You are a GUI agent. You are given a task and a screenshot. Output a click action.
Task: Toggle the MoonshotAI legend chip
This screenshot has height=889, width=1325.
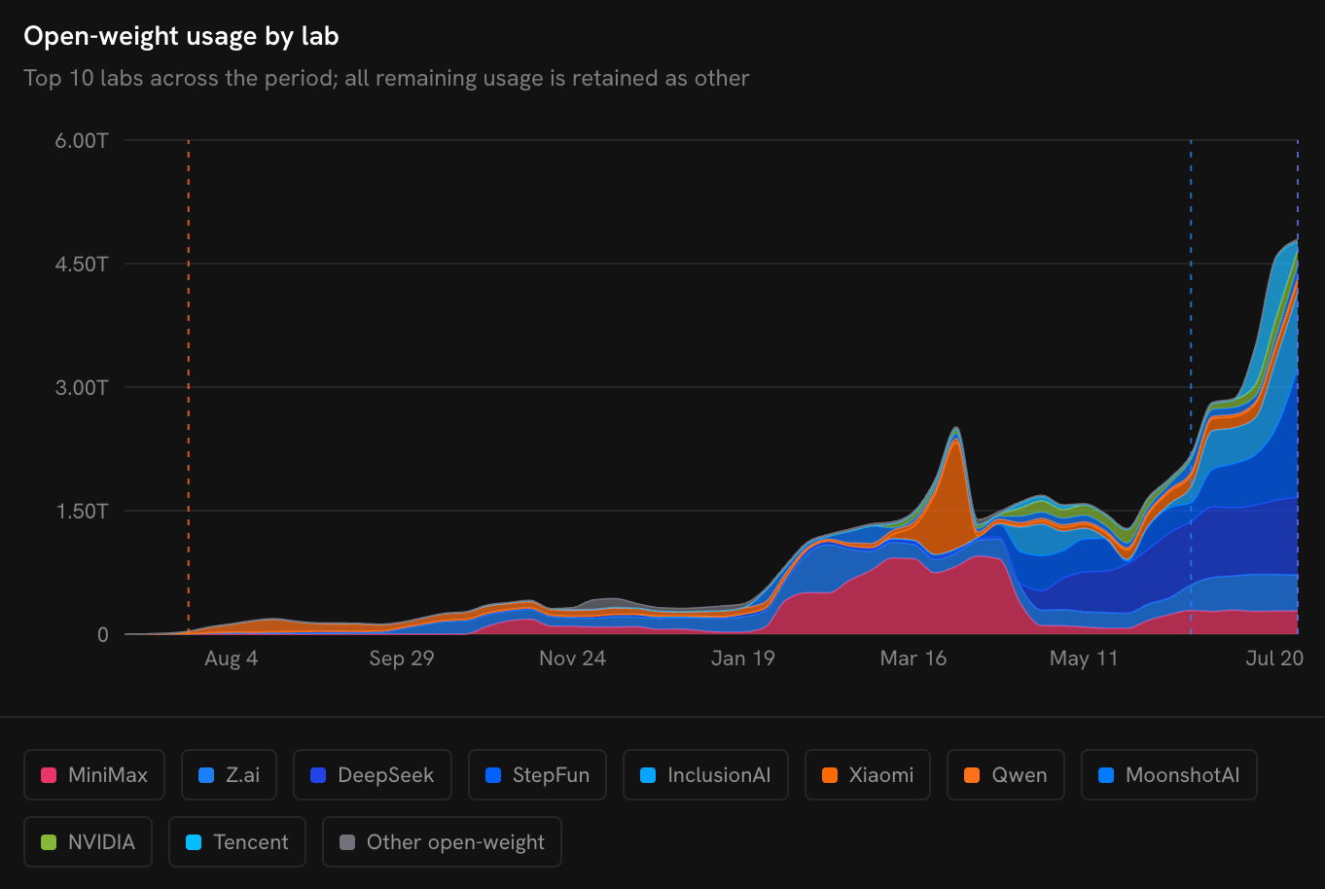pos(1169,775)
